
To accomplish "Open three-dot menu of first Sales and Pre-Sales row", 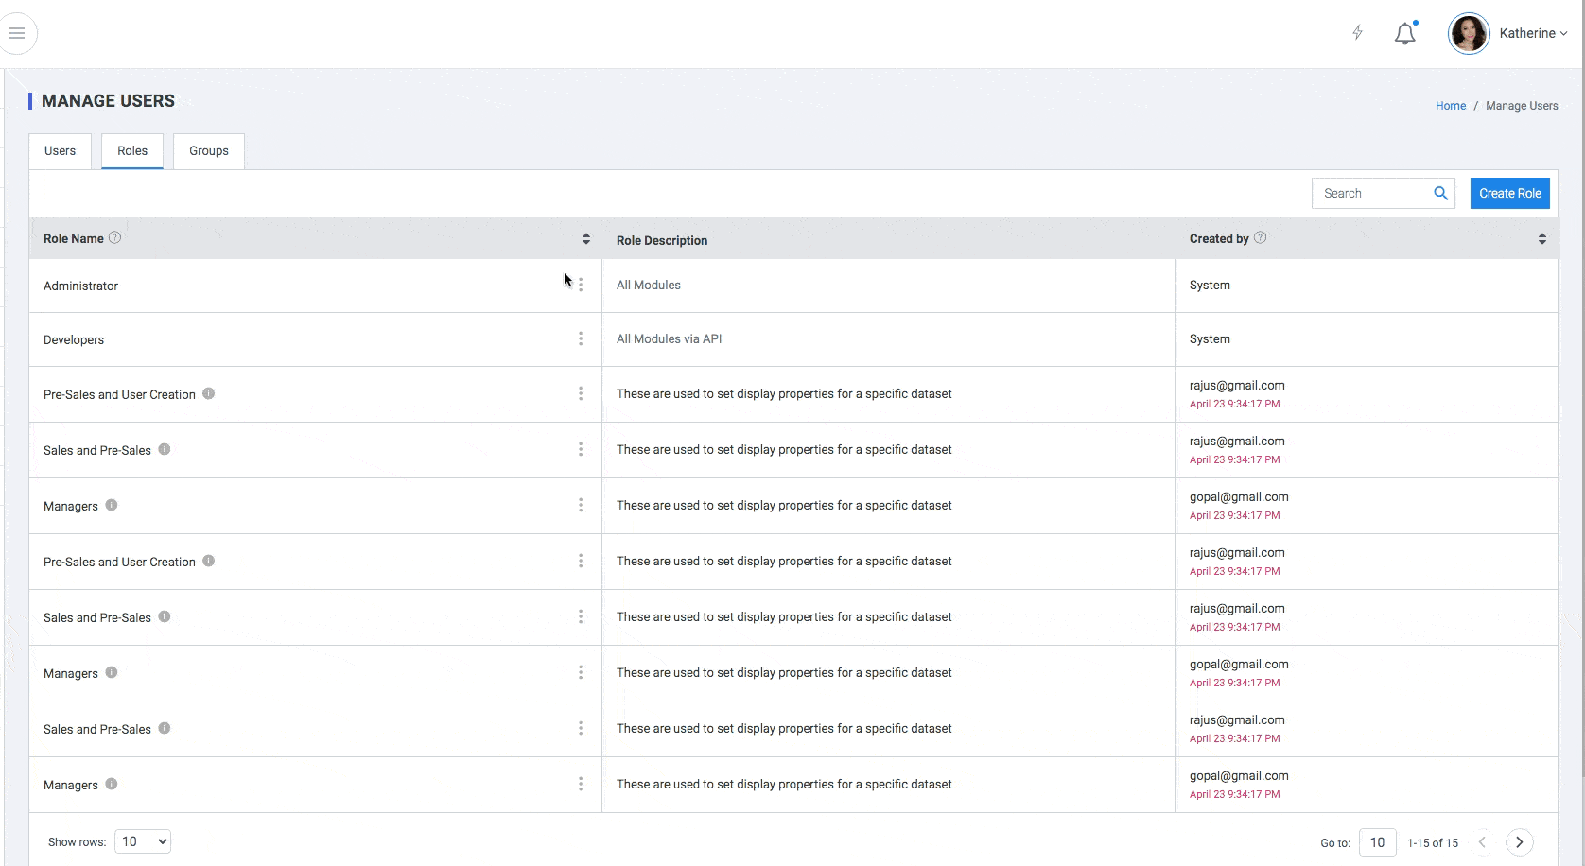I will point(581,449).
